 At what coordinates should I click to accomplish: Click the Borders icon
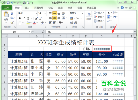pos(20,23)
